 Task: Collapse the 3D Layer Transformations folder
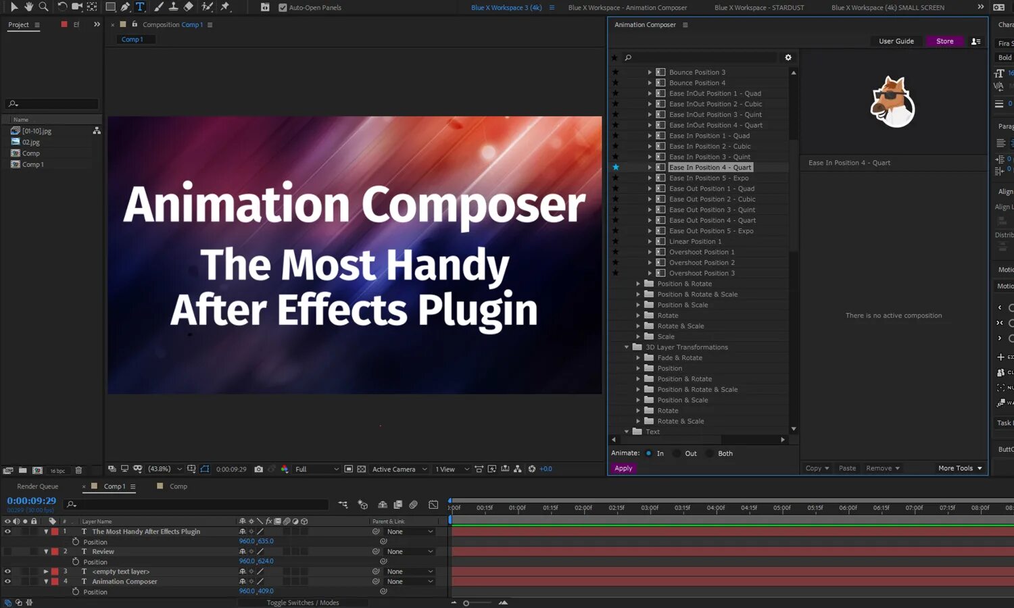pyautogui.click(x=627, y=347)
